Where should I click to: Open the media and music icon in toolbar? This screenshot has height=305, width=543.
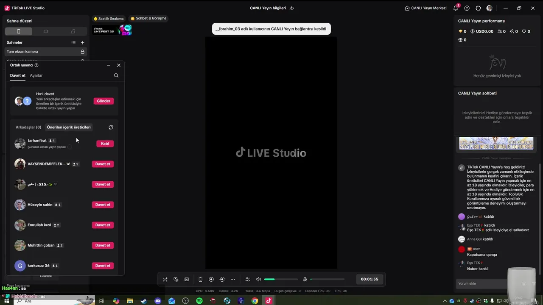click(x=176, y=279)
